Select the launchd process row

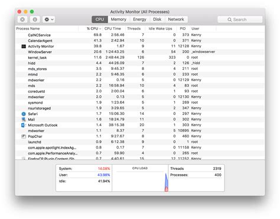pos(140,142)
